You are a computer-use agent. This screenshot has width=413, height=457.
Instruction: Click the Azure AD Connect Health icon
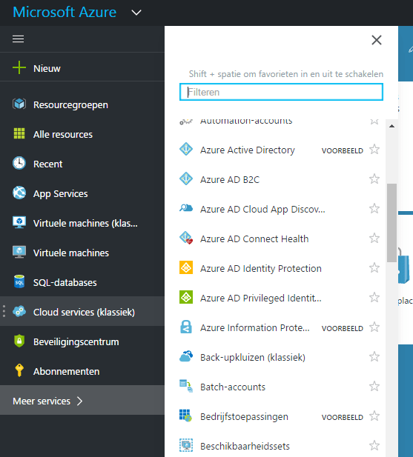pyautogui.click(x=186, y=238)
